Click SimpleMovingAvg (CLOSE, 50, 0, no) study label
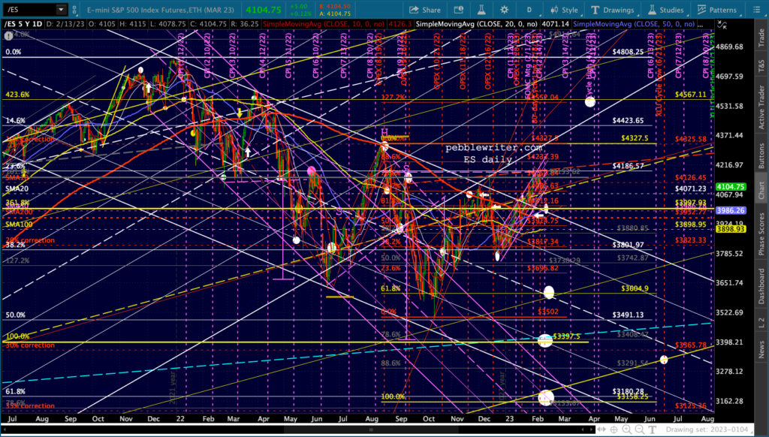The image size is (769, 437). click(634, 24)
